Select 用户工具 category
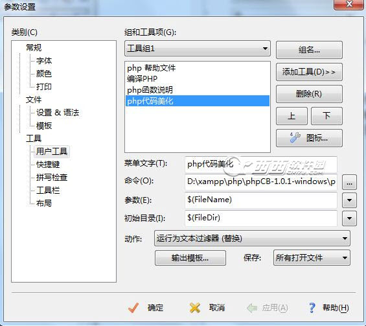Image resolution: width=366 pixels, height=326 pixels. point(52,152)
